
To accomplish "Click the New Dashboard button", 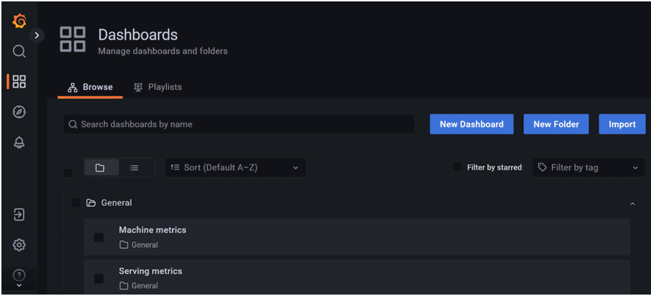I will click(471, 124).
